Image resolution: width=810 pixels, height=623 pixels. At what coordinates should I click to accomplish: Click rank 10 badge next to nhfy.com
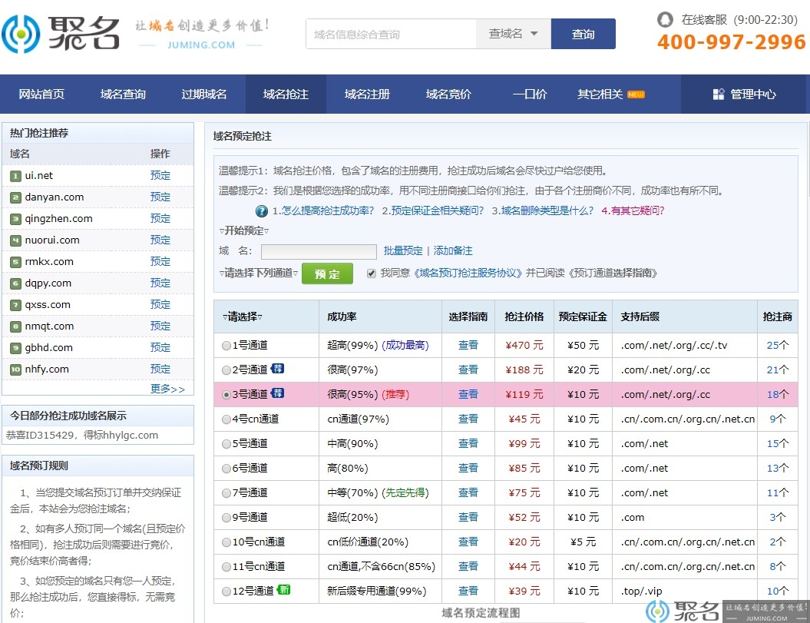click(x=15, y=369)
